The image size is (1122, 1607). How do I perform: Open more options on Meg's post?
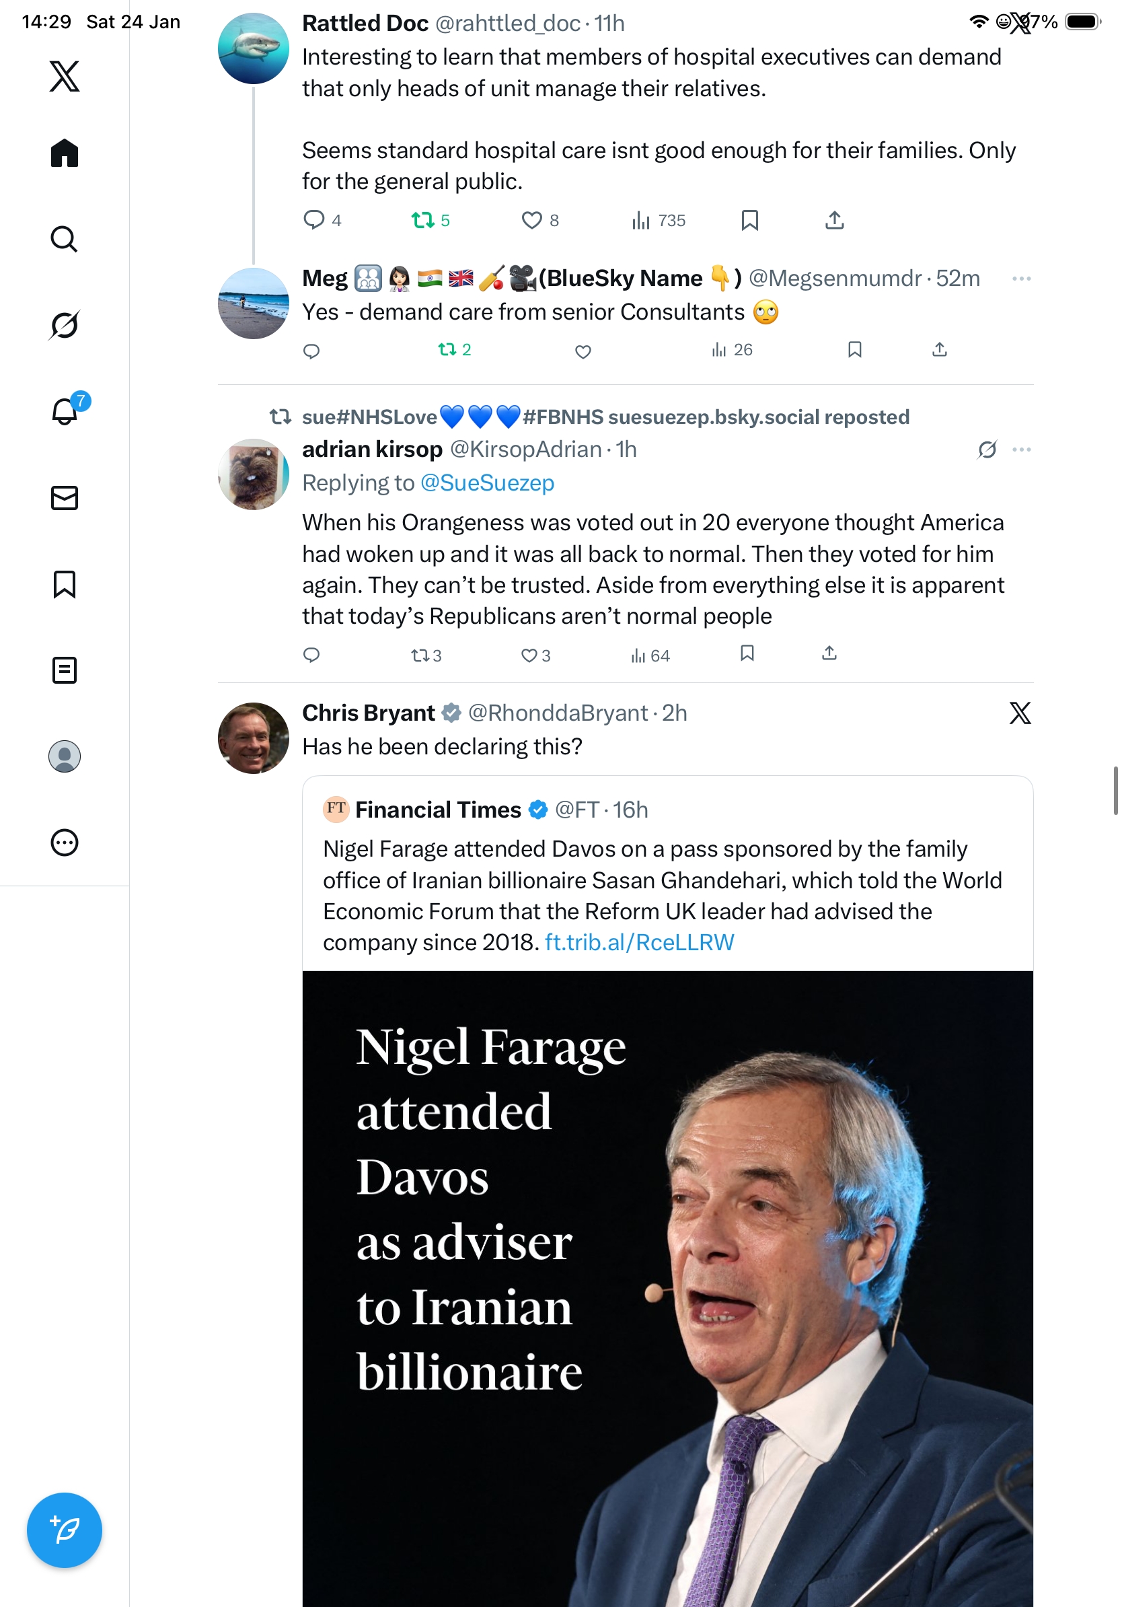(1021, 279)
